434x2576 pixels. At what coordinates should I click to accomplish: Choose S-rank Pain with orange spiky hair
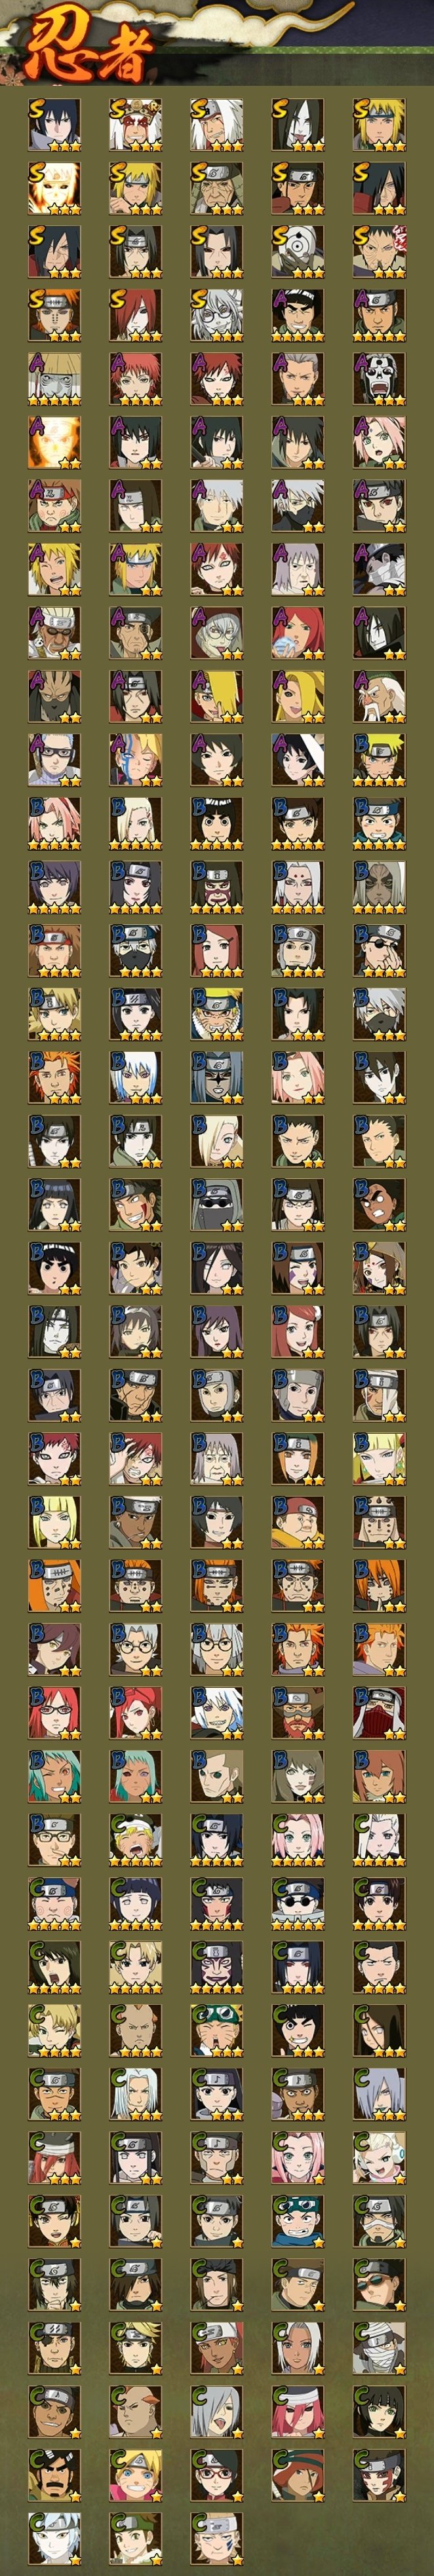[54, 314]
